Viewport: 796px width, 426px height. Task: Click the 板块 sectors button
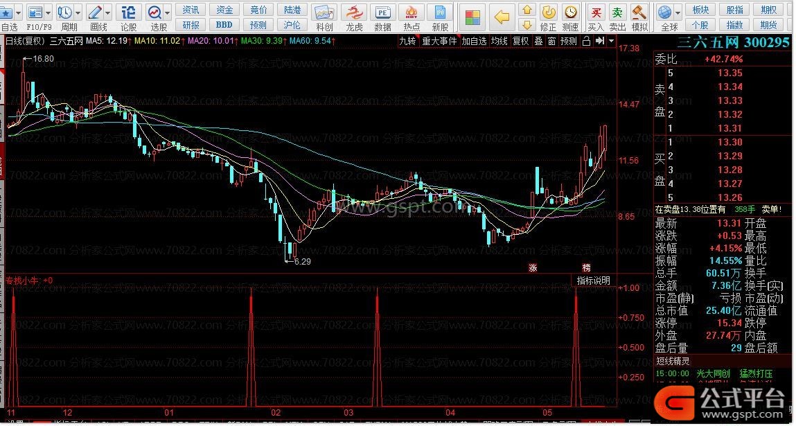tap(700, 10)
